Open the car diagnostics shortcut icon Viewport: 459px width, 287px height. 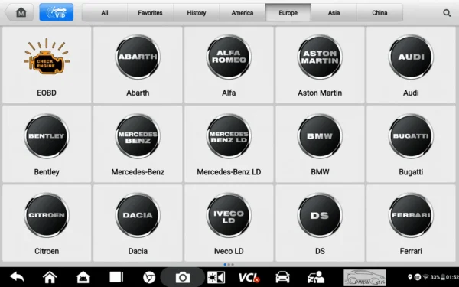[x=282, y=277]
